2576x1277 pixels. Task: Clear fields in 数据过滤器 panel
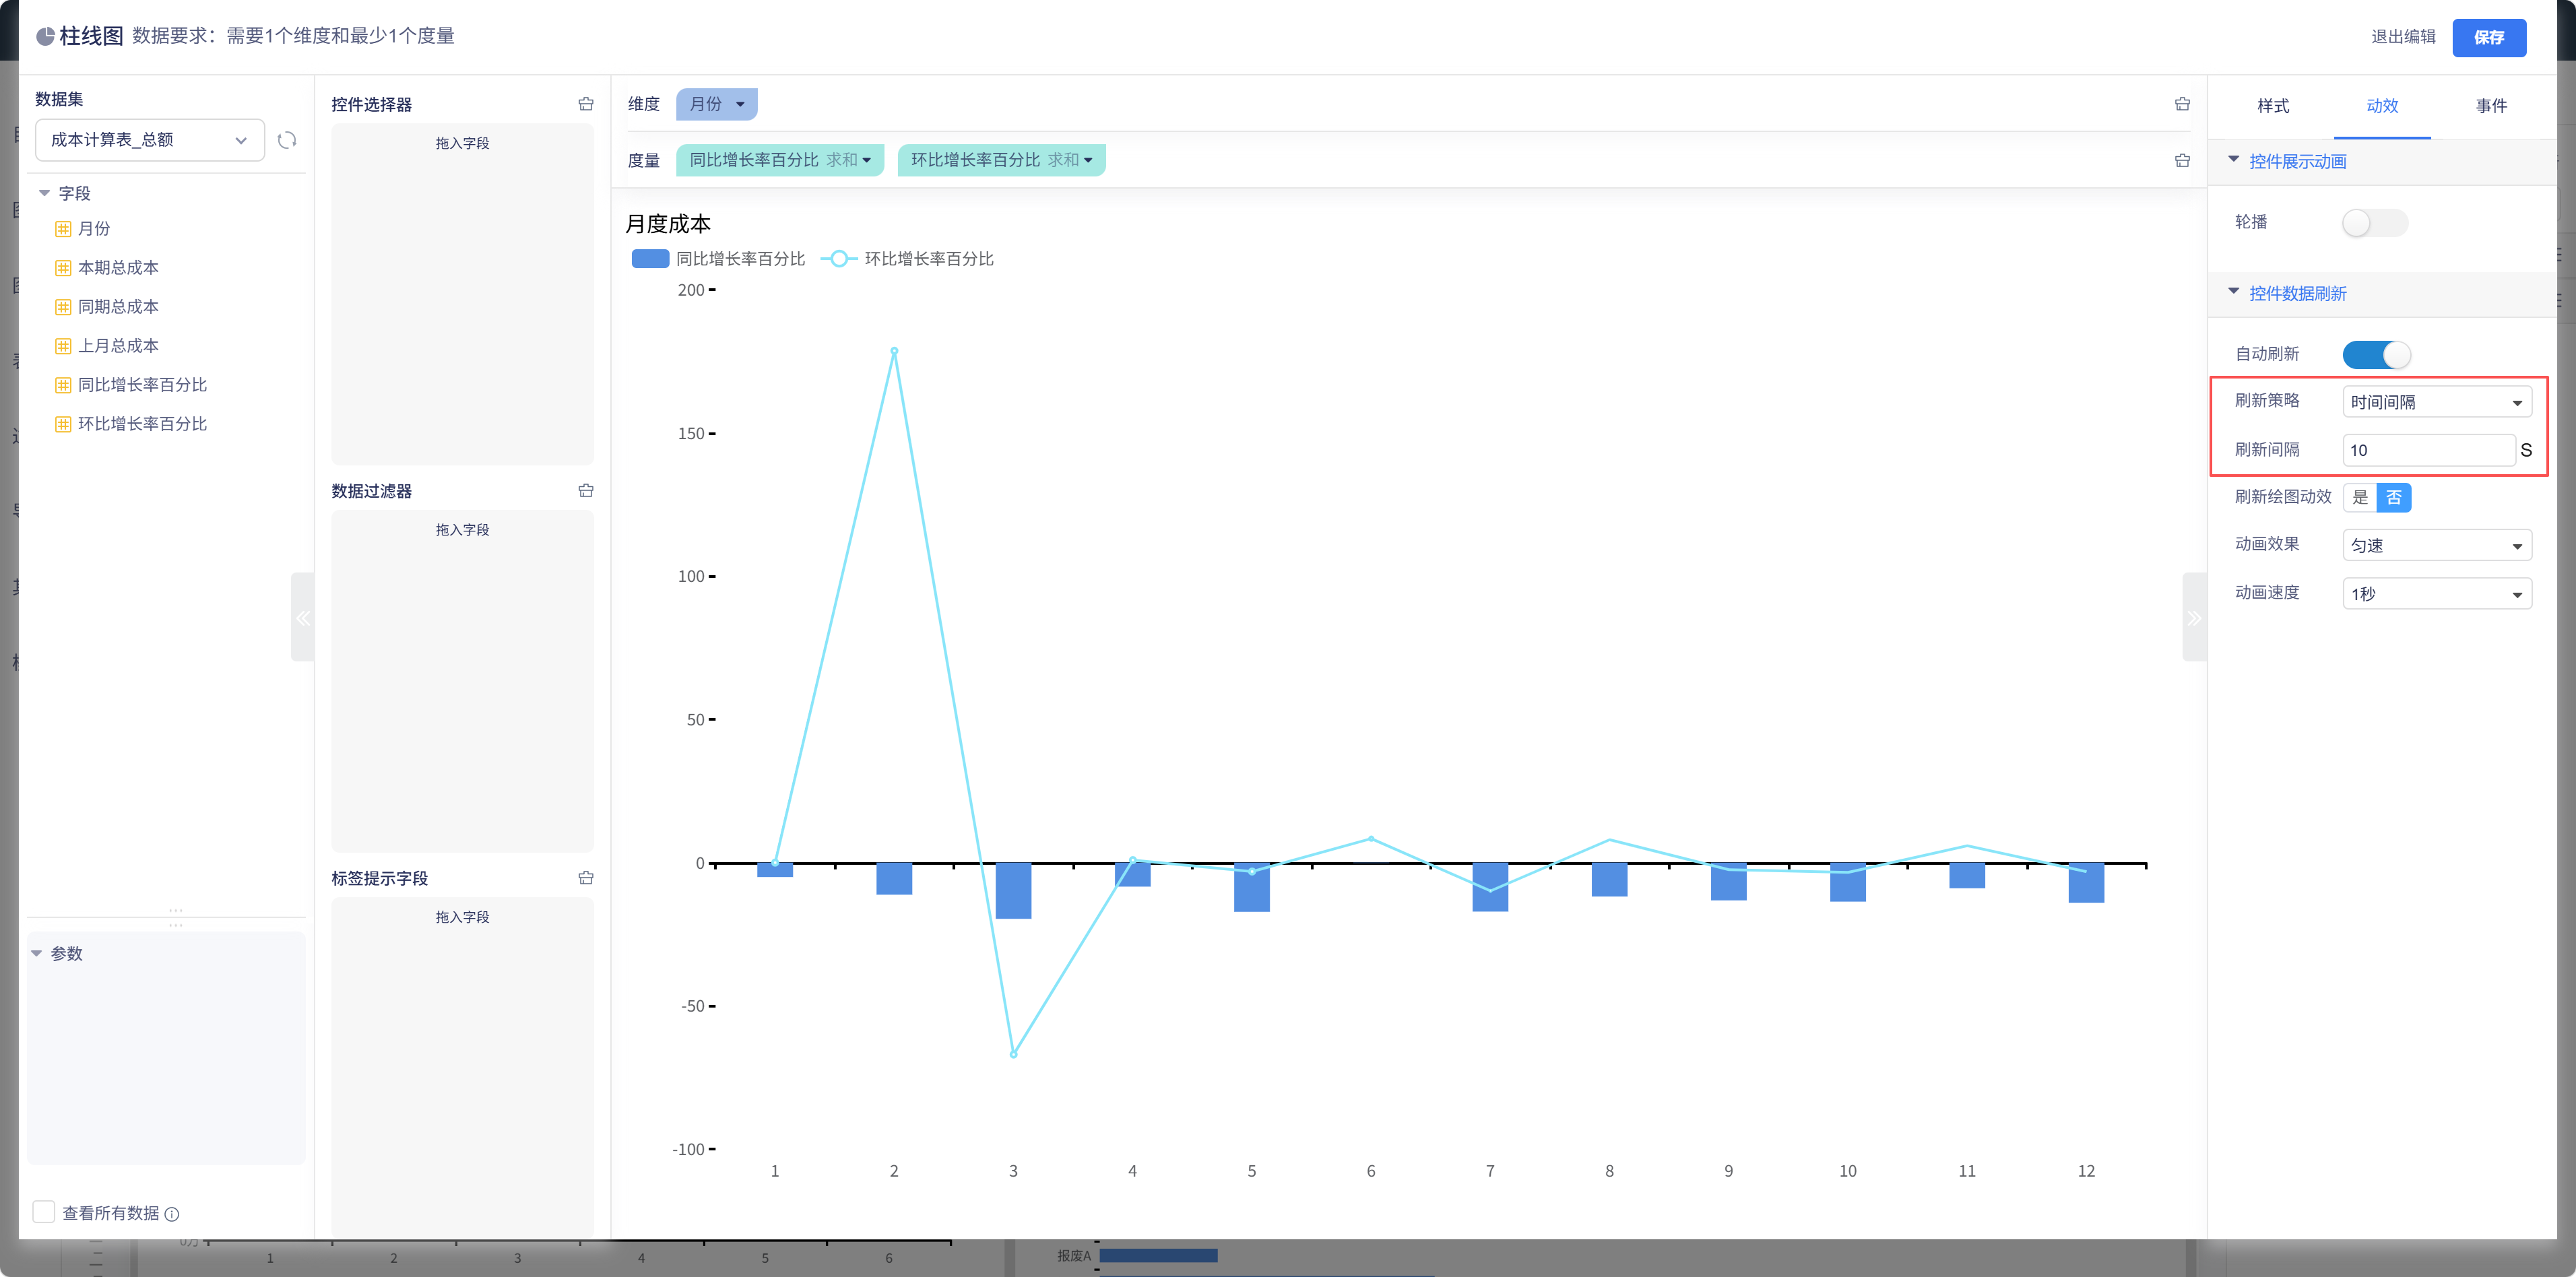(586, 491)
